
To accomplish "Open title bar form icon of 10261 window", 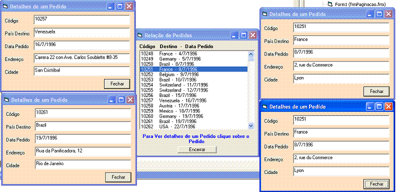I will point(6,100).
